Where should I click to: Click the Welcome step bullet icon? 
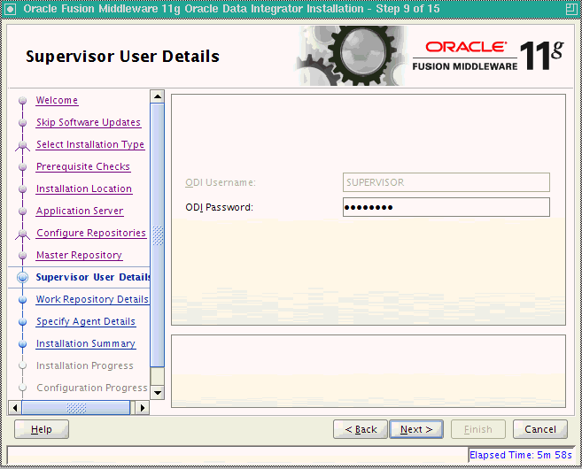point(23,101)
